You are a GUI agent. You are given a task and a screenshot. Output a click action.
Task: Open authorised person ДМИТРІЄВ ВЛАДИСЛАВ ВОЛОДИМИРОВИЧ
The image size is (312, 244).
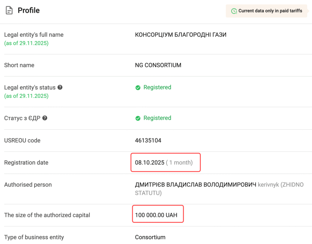click(196, 185)
